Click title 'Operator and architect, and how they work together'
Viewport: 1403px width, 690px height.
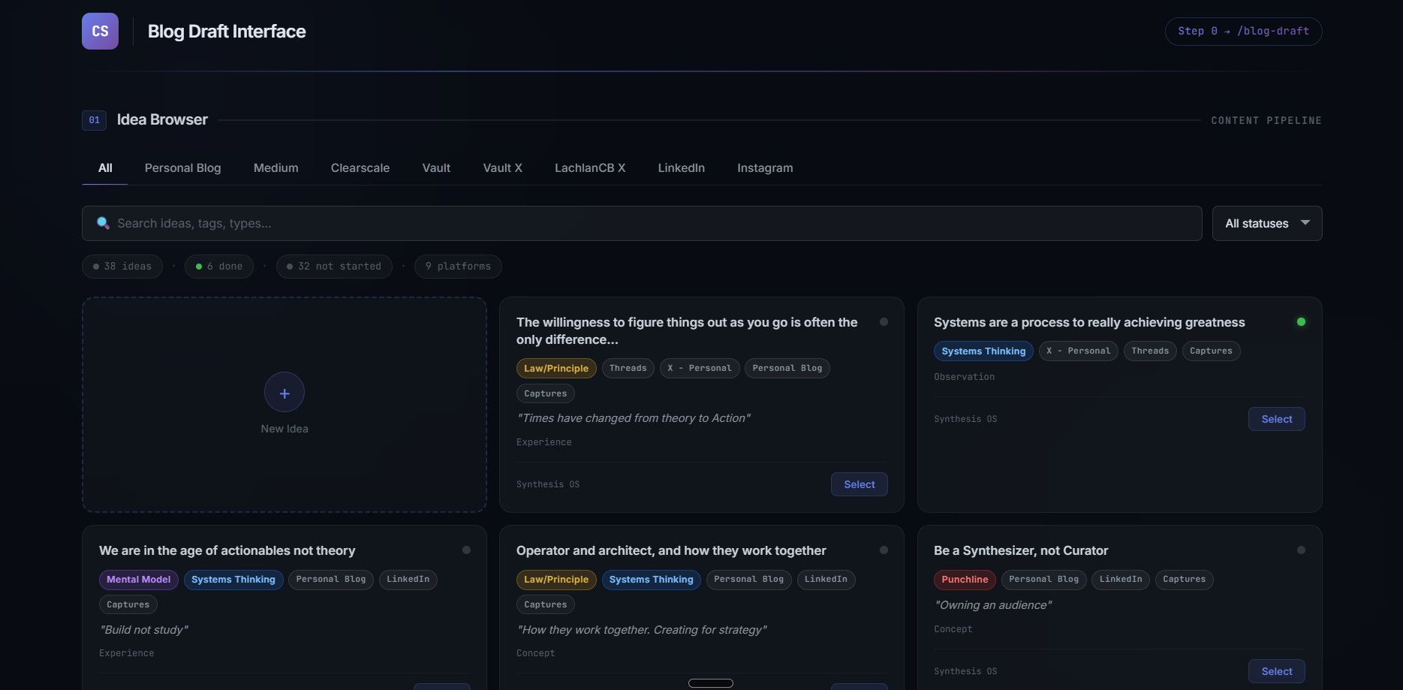coord(671,551)
